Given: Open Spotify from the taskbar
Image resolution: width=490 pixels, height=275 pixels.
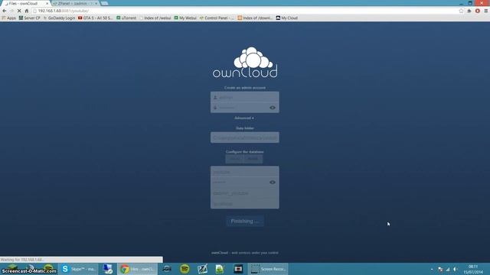Looking at the screenshot, I should [x=185, y=269].
